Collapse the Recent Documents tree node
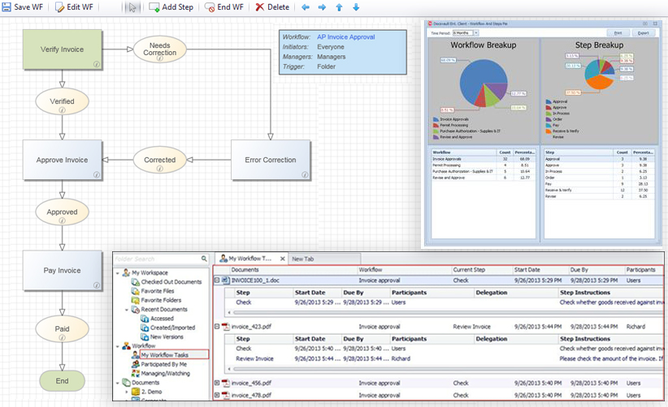This screenshot has width=668, height=407. (x=128, y=310)
